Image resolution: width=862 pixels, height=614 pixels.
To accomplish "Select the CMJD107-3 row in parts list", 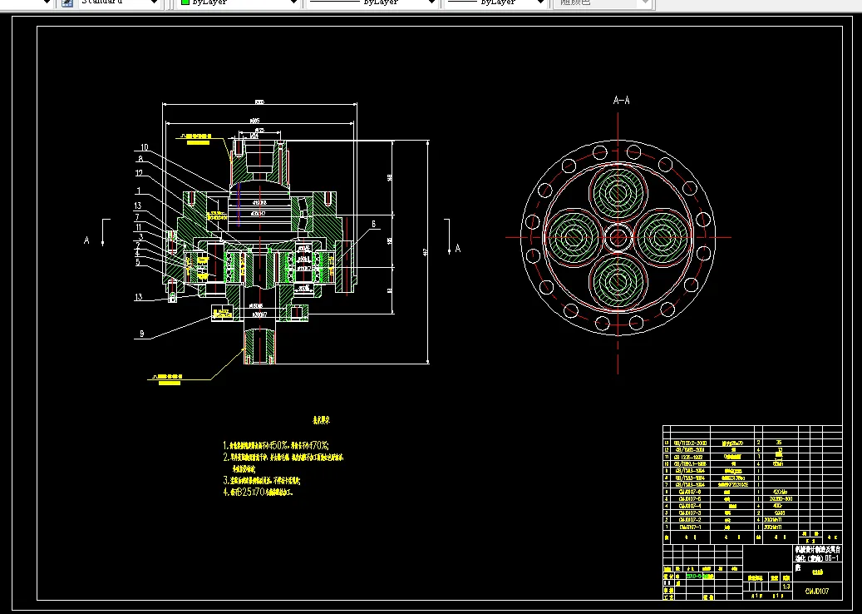I will (x=752, y=512).
